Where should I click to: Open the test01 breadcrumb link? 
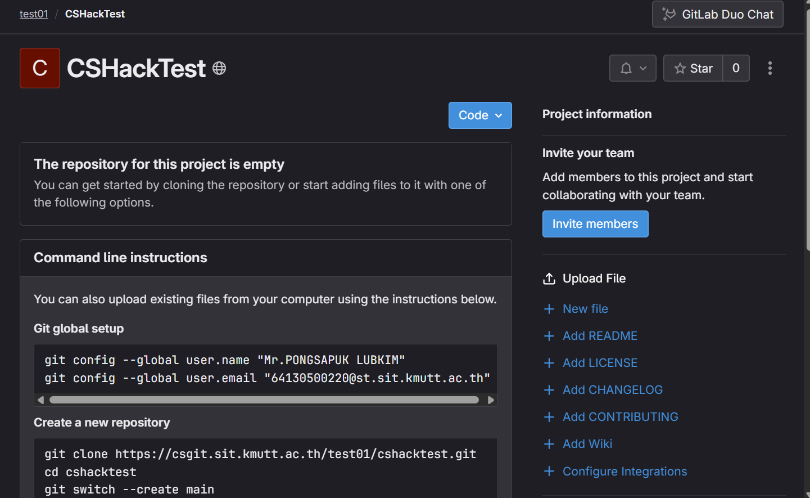34,14
